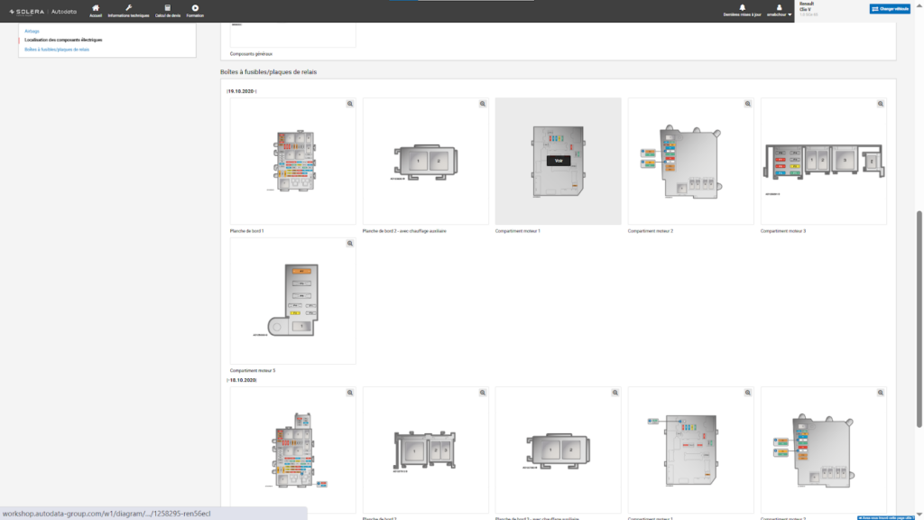Go to Accueil home icon
The image size is (924, 520).
tap(96, 11)
